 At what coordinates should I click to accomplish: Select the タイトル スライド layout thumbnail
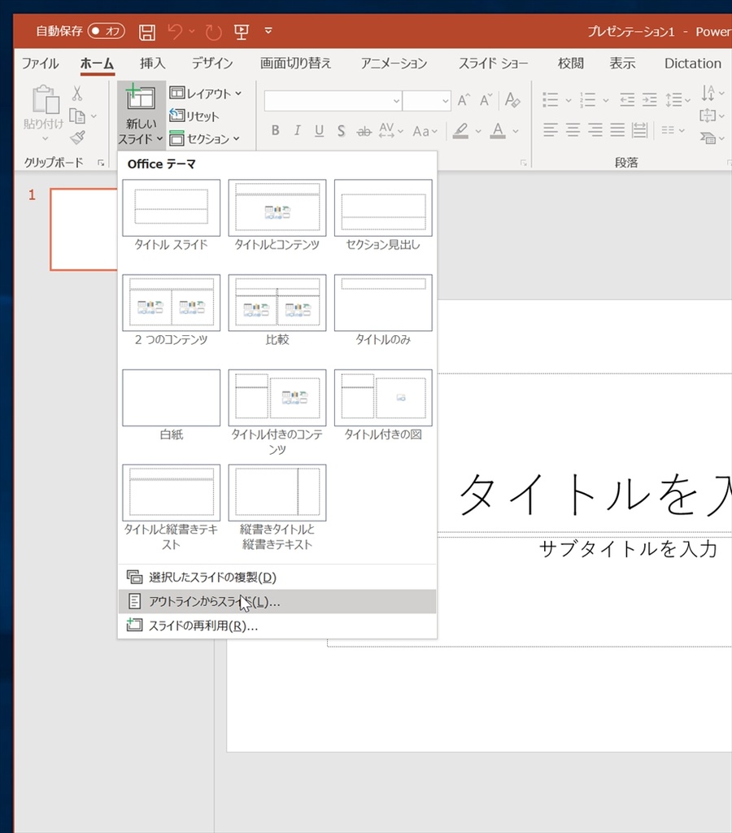[171, 208]
